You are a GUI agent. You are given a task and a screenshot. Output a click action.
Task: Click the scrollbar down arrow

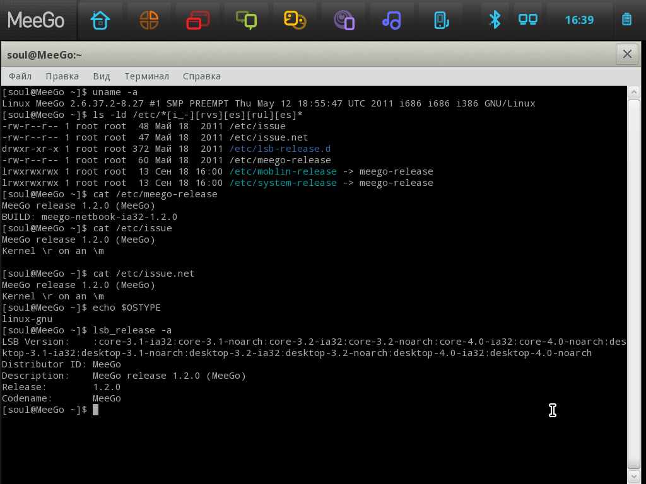633,476
